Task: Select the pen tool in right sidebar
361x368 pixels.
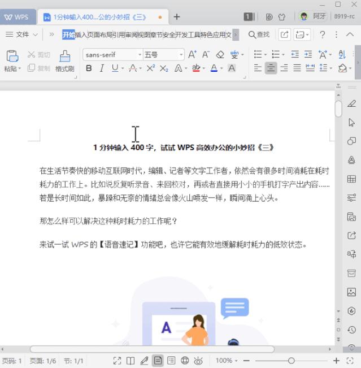Action: [351, 103]
